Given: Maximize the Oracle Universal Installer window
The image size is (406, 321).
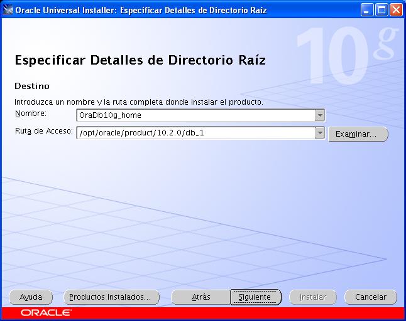Looking at the screenshot, I should click(381, 10).
